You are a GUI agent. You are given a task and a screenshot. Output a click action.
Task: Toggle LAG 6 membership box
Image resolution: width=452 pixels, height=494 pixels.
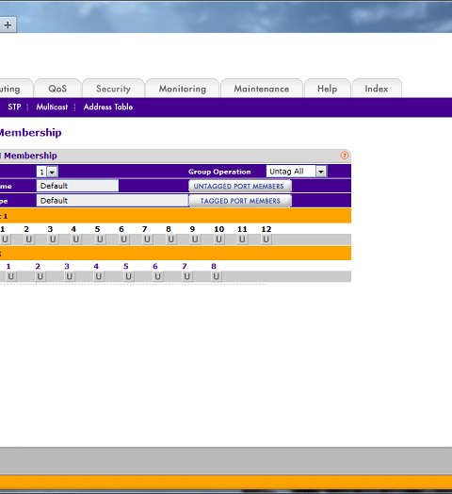pyautogui.click(x=157, y=276)
